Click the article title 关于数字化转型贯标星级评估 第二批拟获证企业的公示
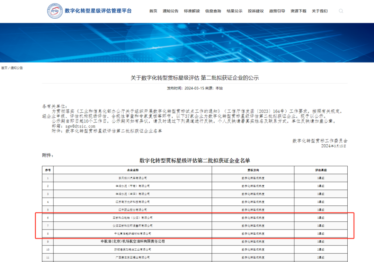Image resolution: width=374 pixels, height=262 pixels. click(x=195, y=78)
